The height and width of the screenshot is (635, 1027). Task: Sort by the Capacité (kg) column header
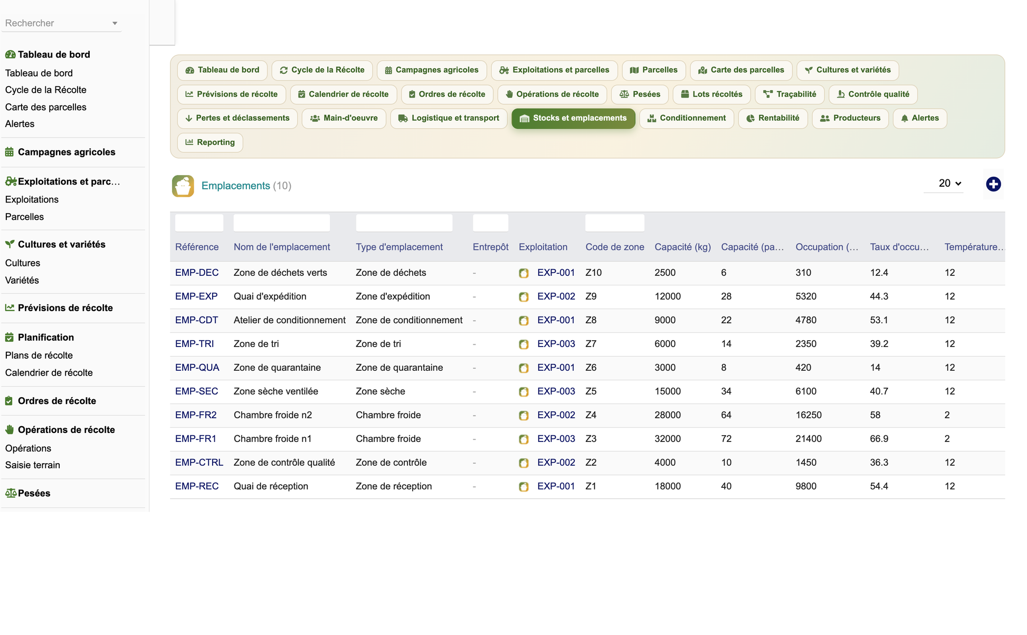coord(683,247)
